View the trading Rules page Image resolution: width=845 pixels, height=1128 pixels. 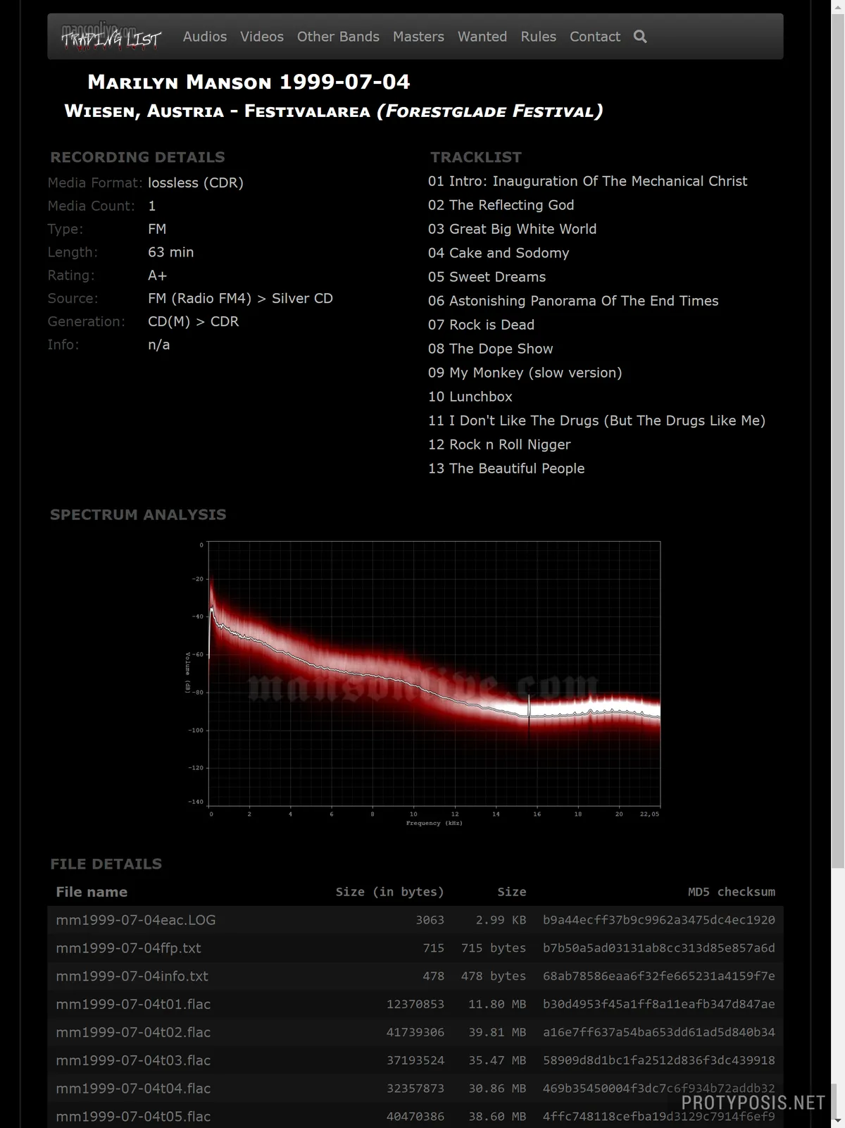tap(538, 37)
